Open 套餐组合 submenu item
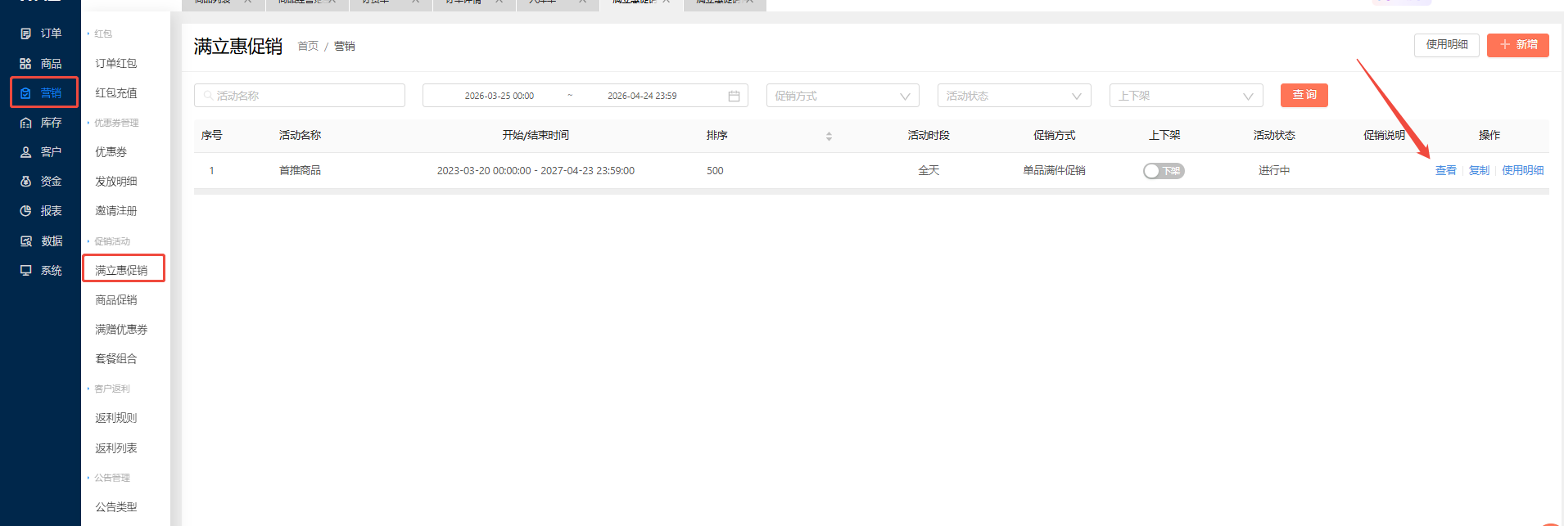The width and height of the screenshot is (1564, 526). [116, 359]
